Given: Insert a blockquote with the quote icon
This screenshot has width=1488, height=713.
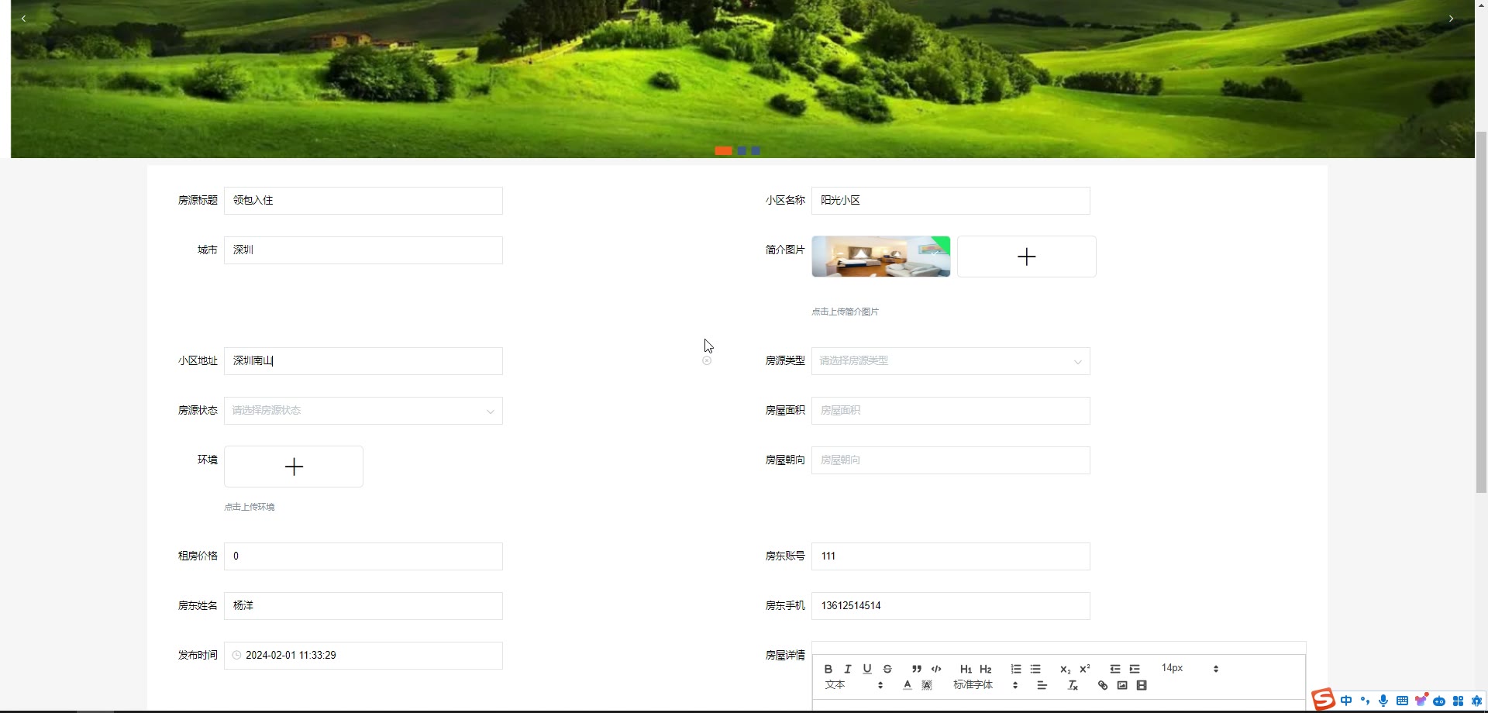Looking at the screenshot, I should coord(917,669).
